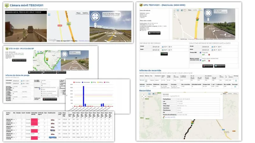The width and height of the screenshot is (255, 143).
Task: Open hour dropdown for pesaje Fecha inicial
Action: coord(24,81)
